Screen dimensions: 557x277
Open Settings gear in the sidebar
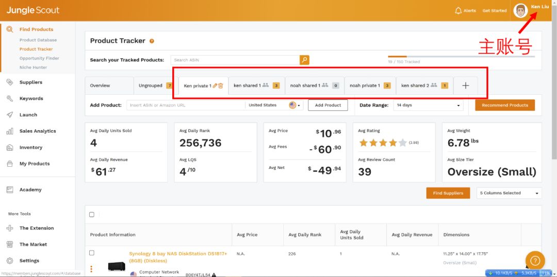[x=10, y=261]
